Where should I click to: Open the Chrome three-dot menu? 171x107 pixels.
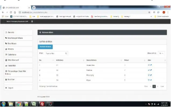(x=168, y=12)
